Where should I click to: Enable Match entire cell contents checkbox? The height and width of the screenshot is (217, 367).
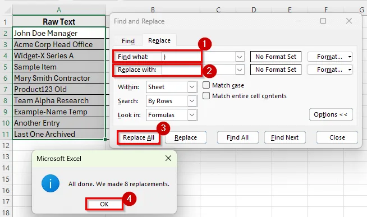206,96
